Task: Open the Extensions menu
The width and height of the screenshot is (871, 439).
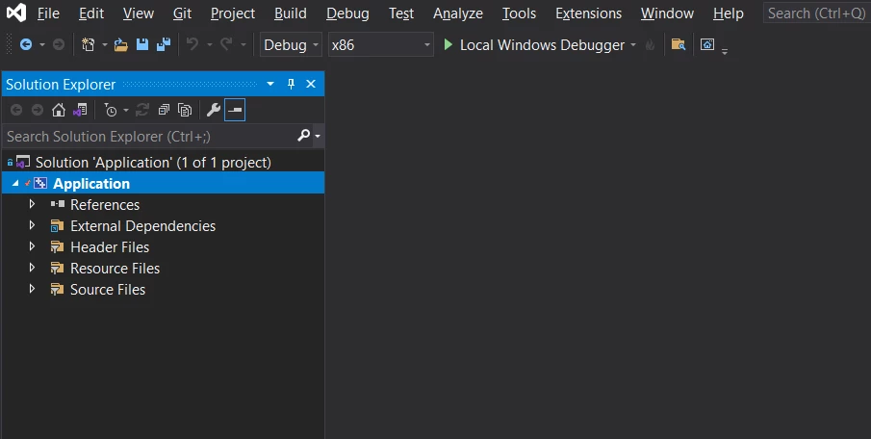Action: click(x=588, y=13)
